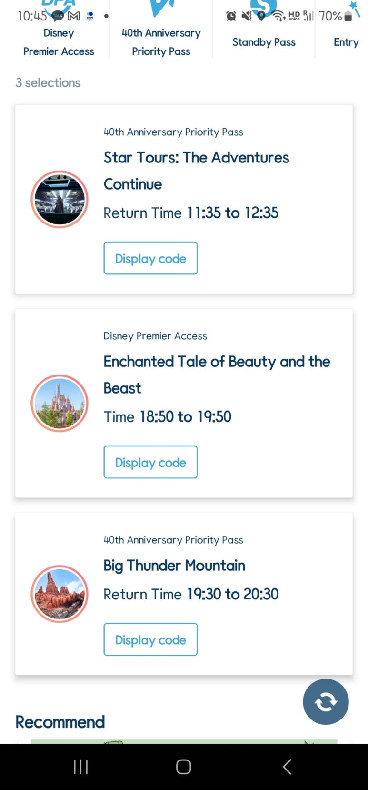Tap the battery icon in status bar
Screen dimensions: 368x790
pyautogui.click(x=348, y=16)
